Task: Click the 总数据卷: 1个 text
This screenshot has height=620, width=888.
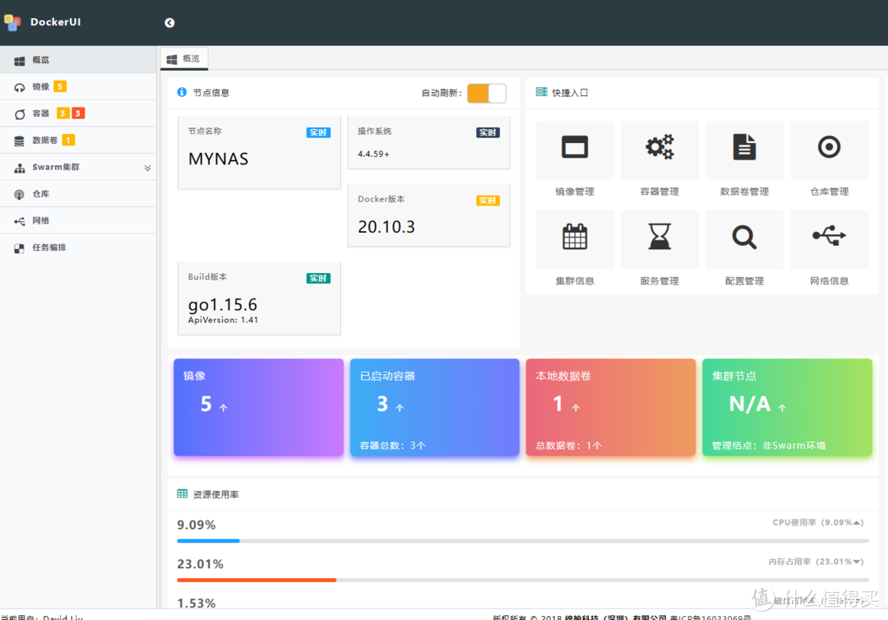Action: pos(569,446)
